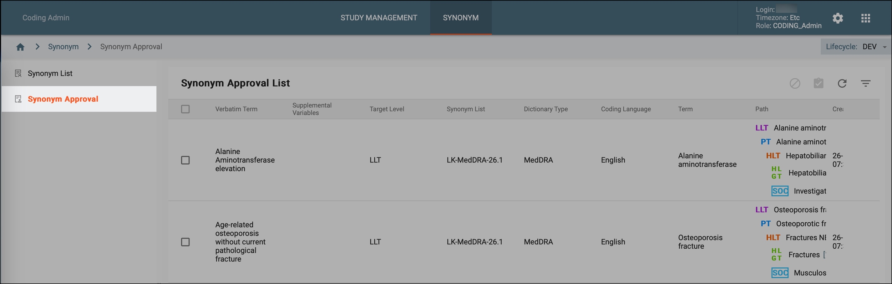Viewport: 892px width, 284px height.
Task: Click HLT badge for Fractures NE
Action: 773,238
